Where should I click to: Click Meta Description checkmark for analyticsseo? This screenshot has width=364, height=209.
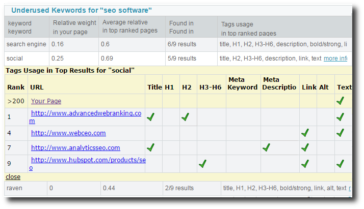tap(266, 147)
